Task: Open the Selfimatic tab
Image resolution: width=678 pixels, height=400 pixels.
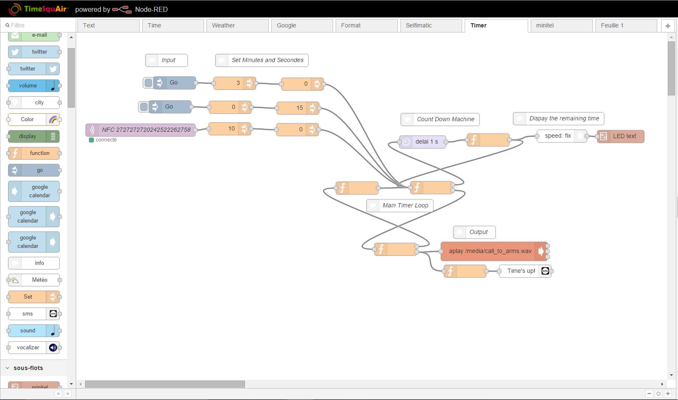Action: point(431,26)
